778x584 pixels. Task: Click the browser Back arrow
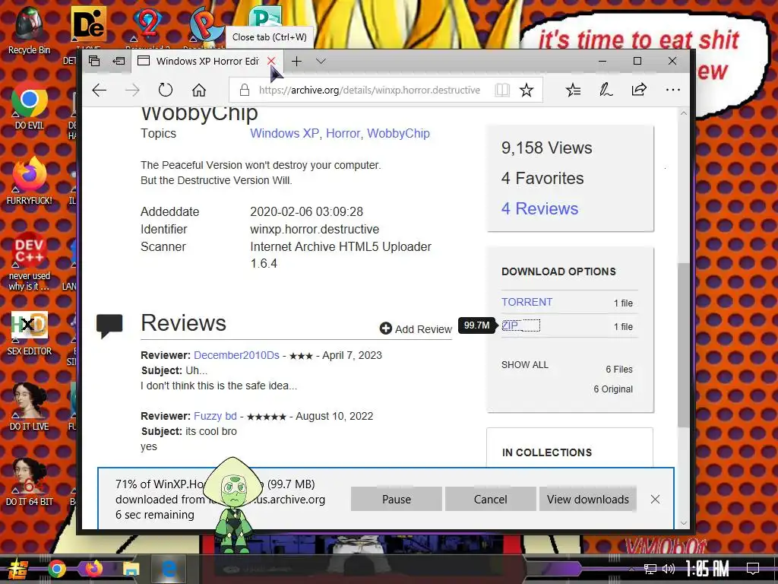click(100, 90)
